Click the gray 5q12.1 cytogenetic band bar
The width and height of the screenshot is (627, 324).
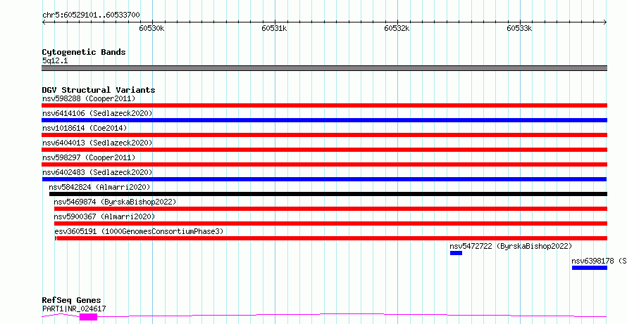[x=324, y=68]
